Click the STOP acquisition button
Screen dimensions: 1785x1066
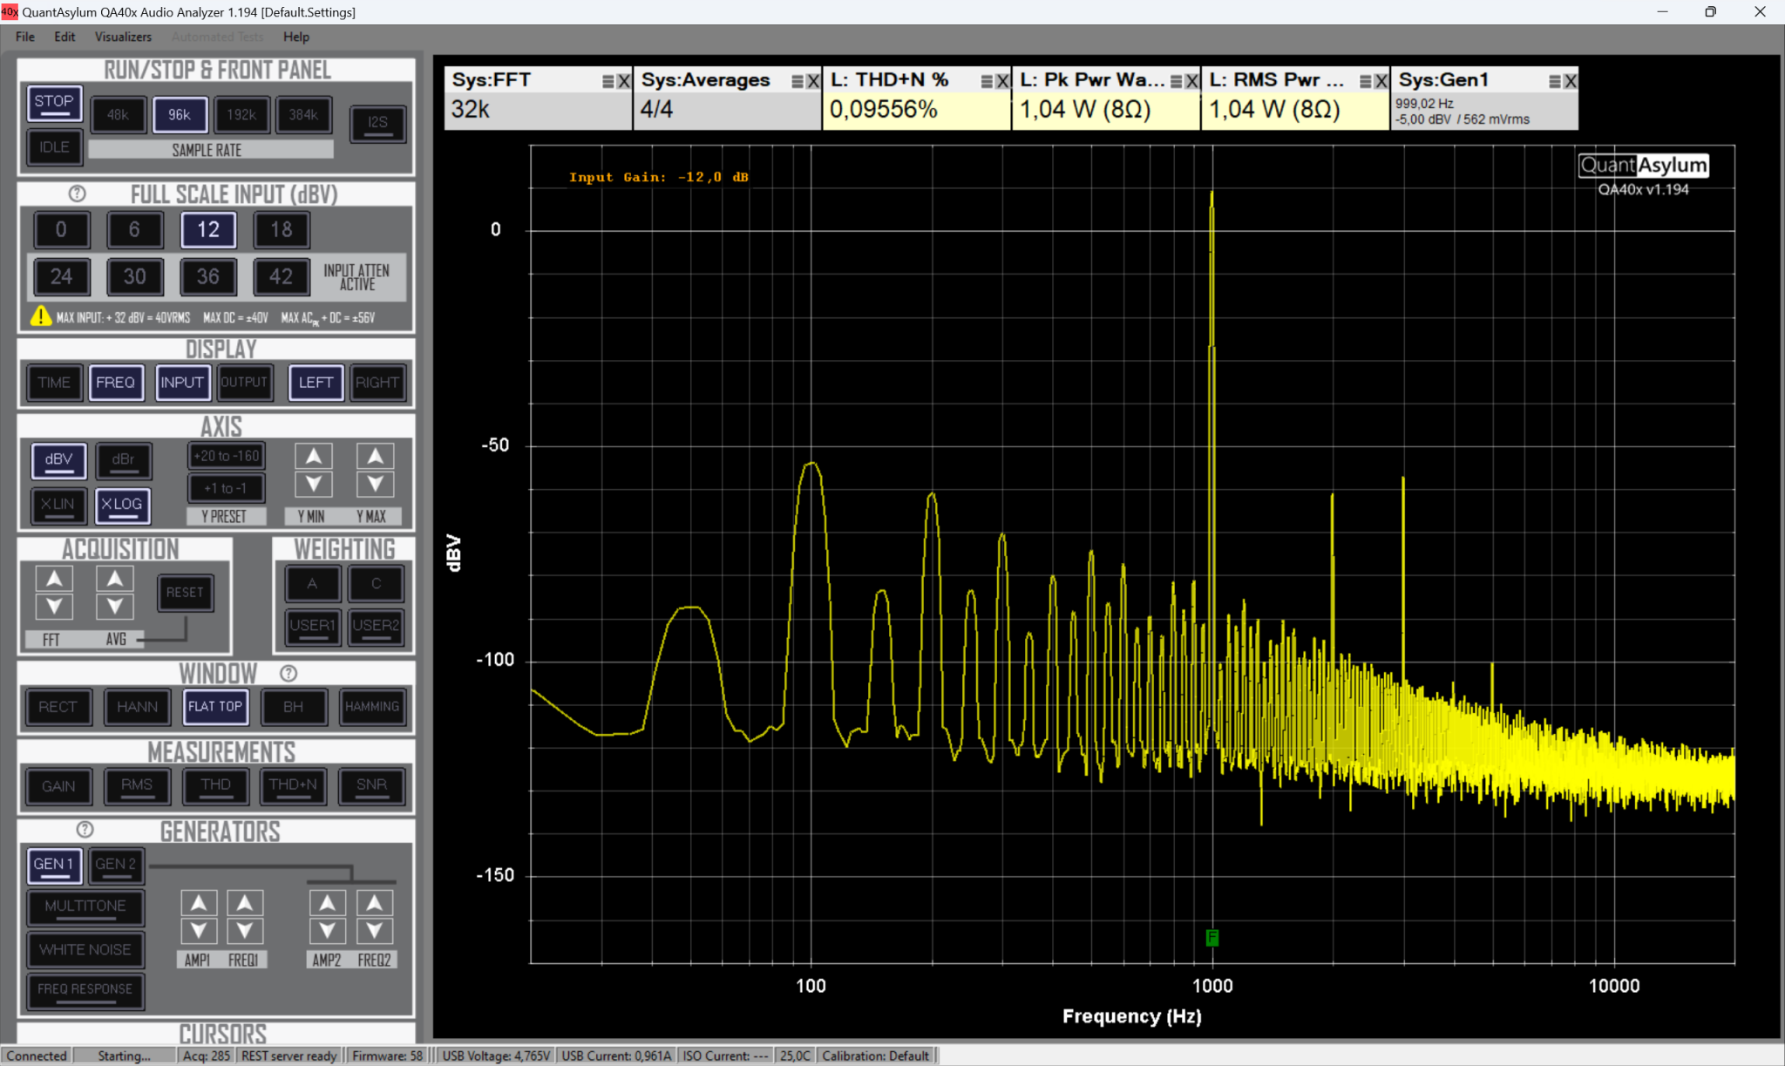pyautogui.click(x=54, y=102)
